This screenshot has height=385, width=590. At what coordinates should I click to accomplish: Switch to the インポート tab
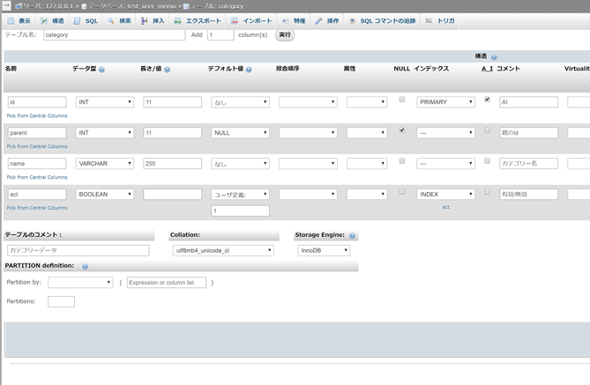(x=251, y=21)
